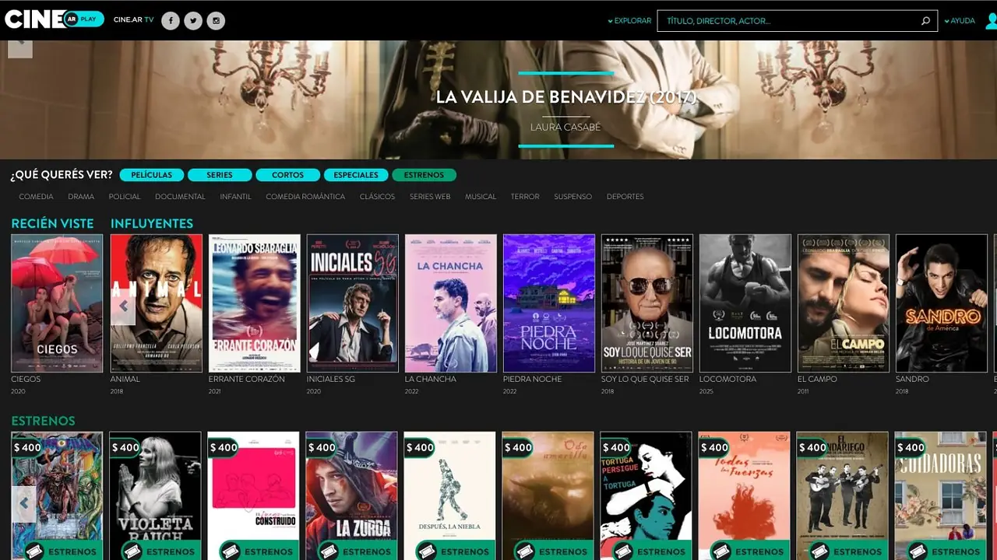The height and width of the screenshot is (560, 997).
Task: Open the Ciegos movie poster
Action: (57, 303)
